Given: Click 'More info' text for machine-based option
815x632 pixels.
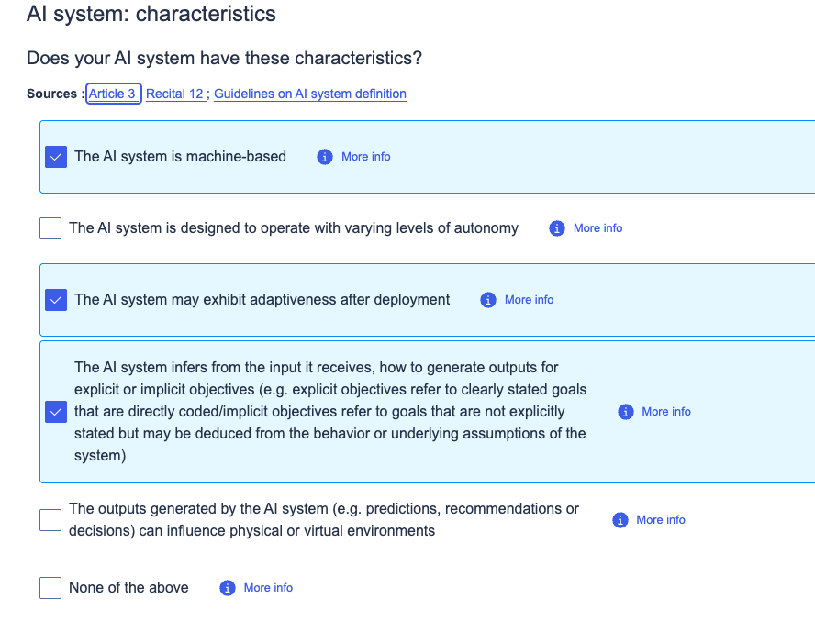Looking at the screenshot, I should (x=366, y=157).
